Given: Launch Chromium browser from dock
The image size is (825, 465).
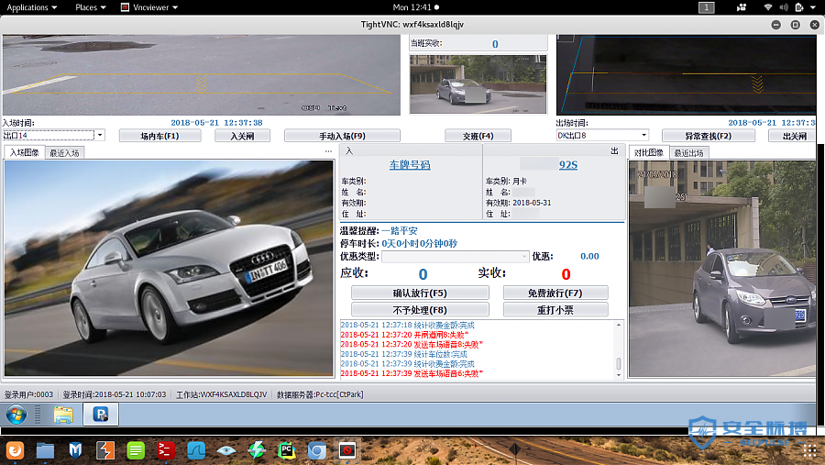Looking at the screenshot, I should [317, 450].
